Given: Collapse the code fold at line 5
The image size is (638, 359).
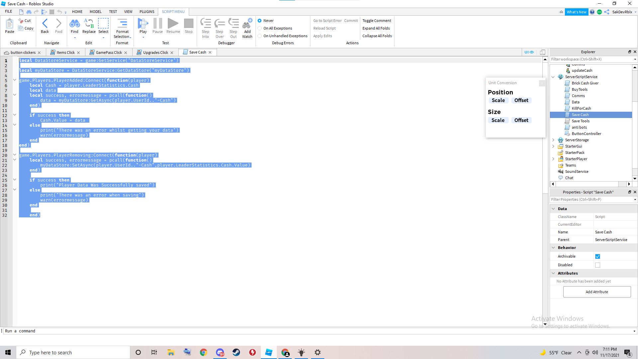Looking at the screenshot, I should (15, 80).
